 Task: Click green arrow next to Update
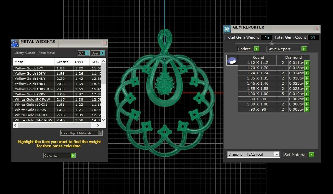tap(257, 49)
